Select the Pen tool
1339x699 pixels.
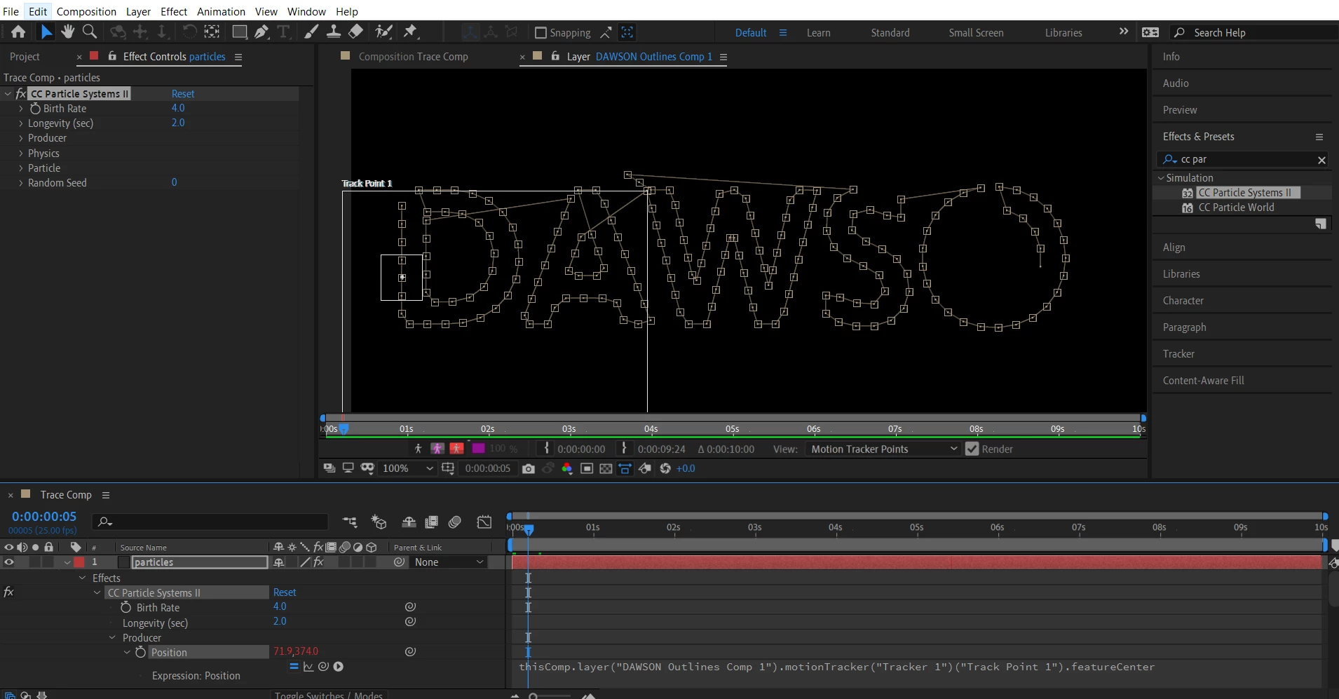coord(261,32)
